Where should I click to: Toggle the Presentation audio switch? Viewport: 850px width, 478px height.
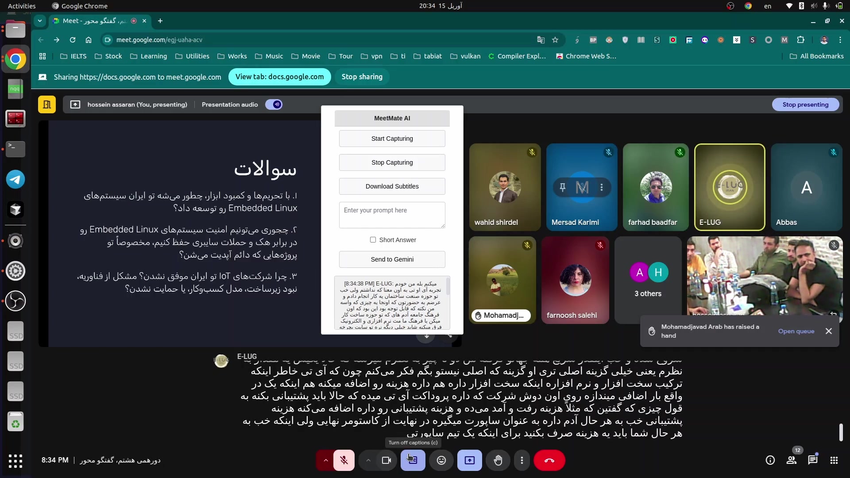[x=274, y=104]
